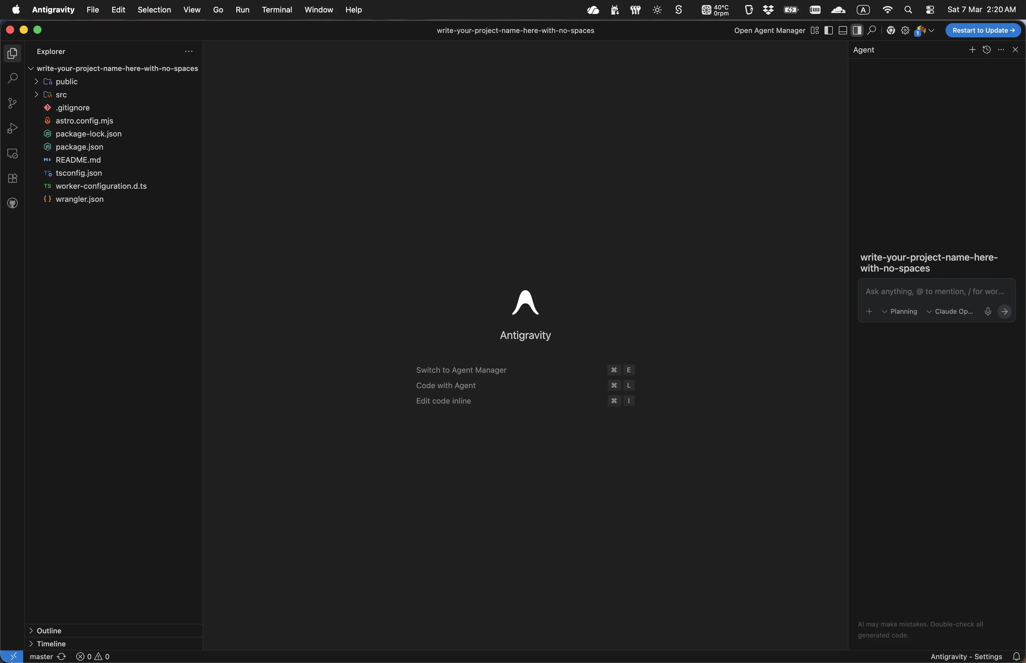Open Agent conversation history

coord(987,50)
